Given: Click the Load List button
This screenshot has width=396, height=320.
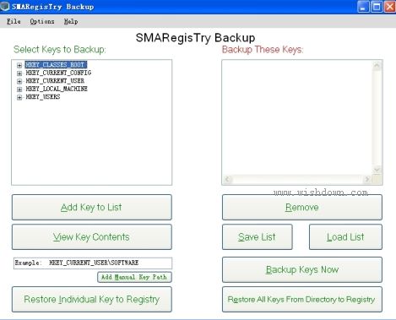Looking at the screenshot, I should coord(345,237).
